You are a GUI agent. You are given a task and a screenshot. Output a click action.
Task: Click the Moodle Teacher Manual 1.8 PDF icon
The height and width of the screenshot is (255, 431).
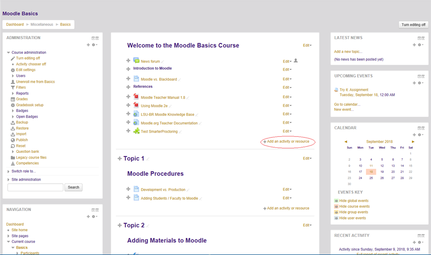[x=136, y=97]
